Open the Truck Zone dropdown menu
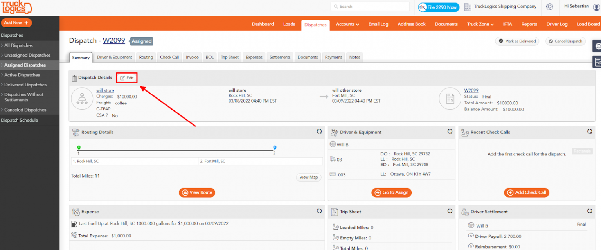 tap(480, 24)
